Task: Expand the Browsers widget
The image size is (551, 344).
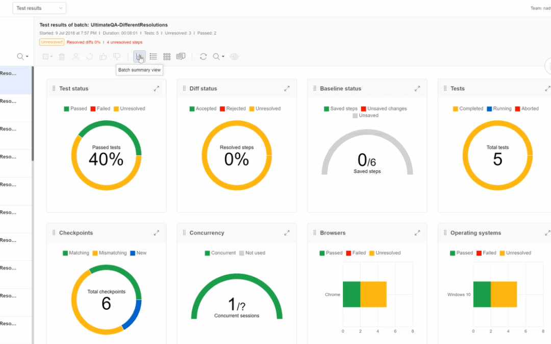Action: pos(417,233)
